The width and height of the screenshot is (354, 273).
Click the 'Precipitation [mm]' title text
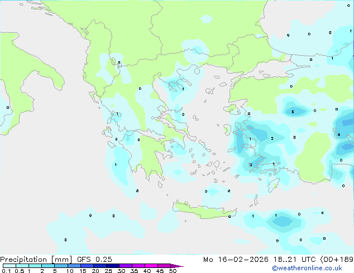click(x=36, y=260)
